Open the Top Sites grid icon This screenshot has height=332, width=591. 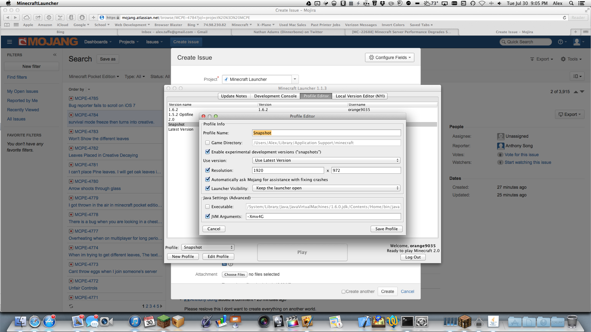tap(16, 25)
